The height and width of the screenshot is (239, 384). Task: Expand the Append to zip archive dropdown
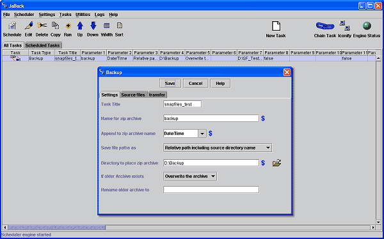tap(202, 134)
